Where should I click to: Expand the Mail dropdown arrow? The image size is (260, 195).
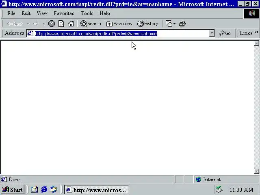point(174,24)
